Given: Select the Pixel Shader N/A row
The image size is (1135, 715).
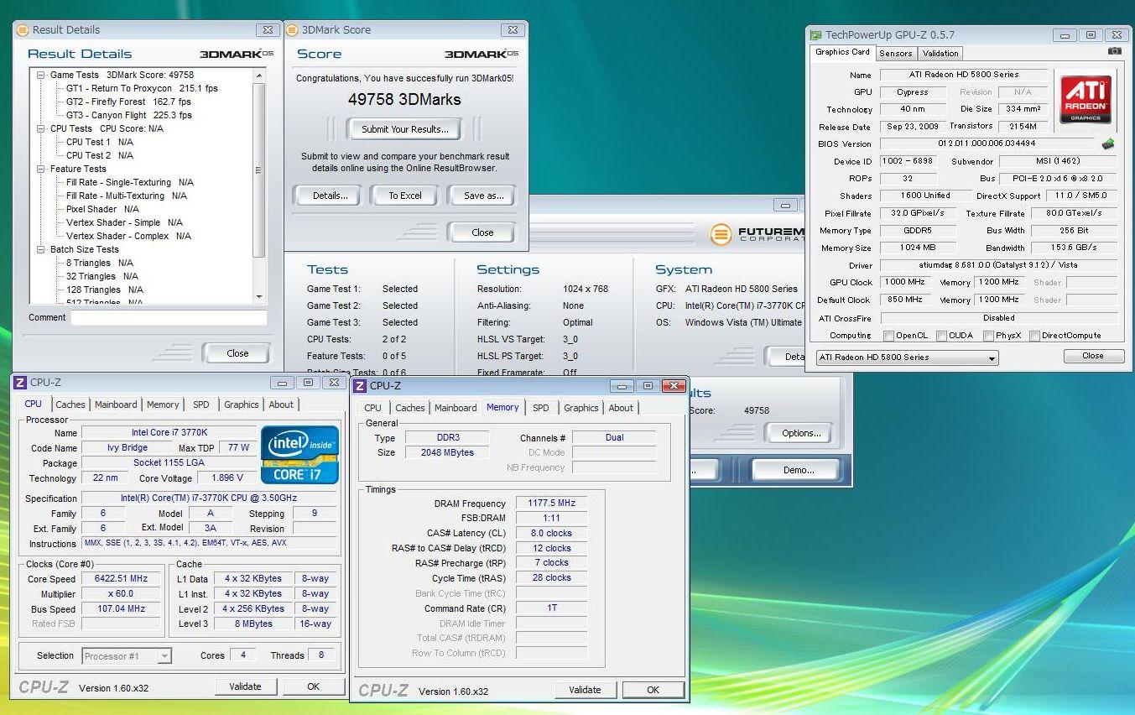Looking at the screenshot, I should (102, 209).
